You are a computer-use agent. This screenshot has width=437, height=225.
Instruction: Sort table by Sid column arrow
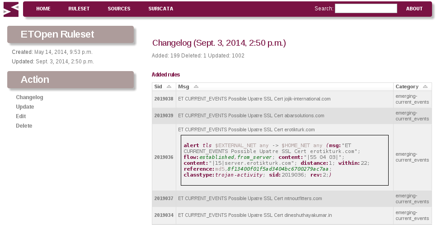[169, 86]
